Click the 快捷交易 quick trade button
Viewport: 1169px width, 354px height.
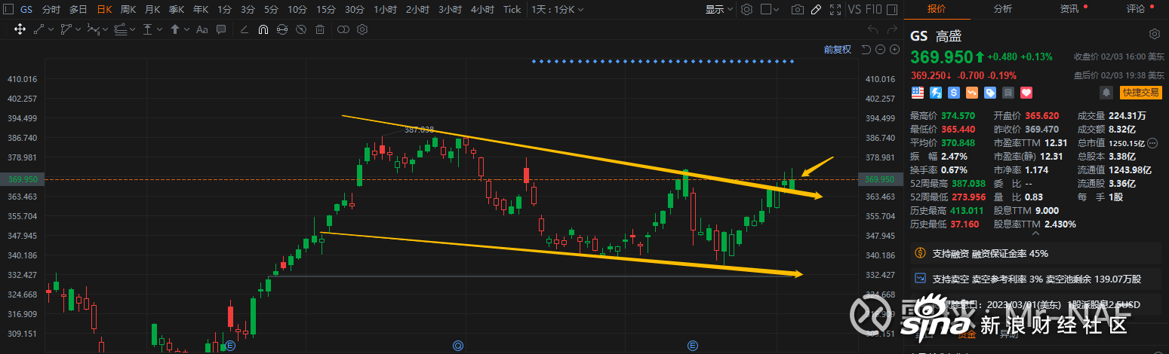pyautogui.click(x=1140, y=93)
